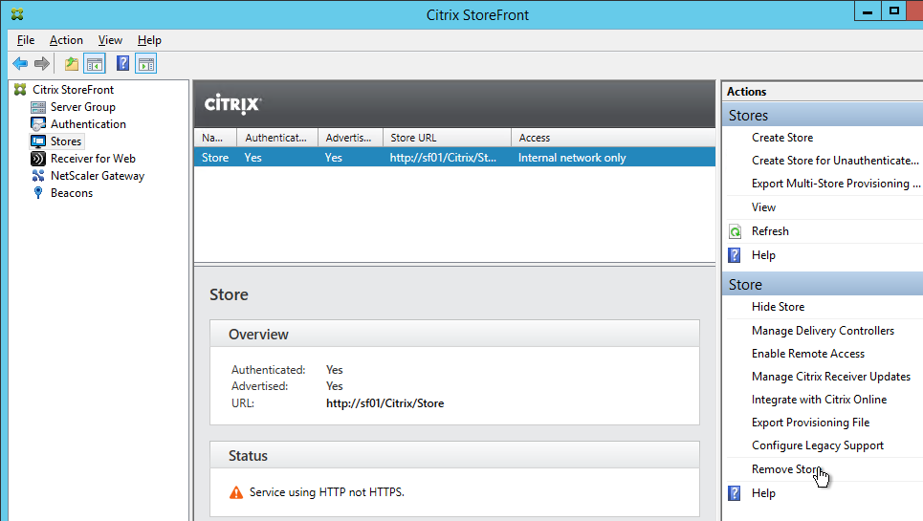Maximize the Citrix StoreFront window

tap(894, 11)
